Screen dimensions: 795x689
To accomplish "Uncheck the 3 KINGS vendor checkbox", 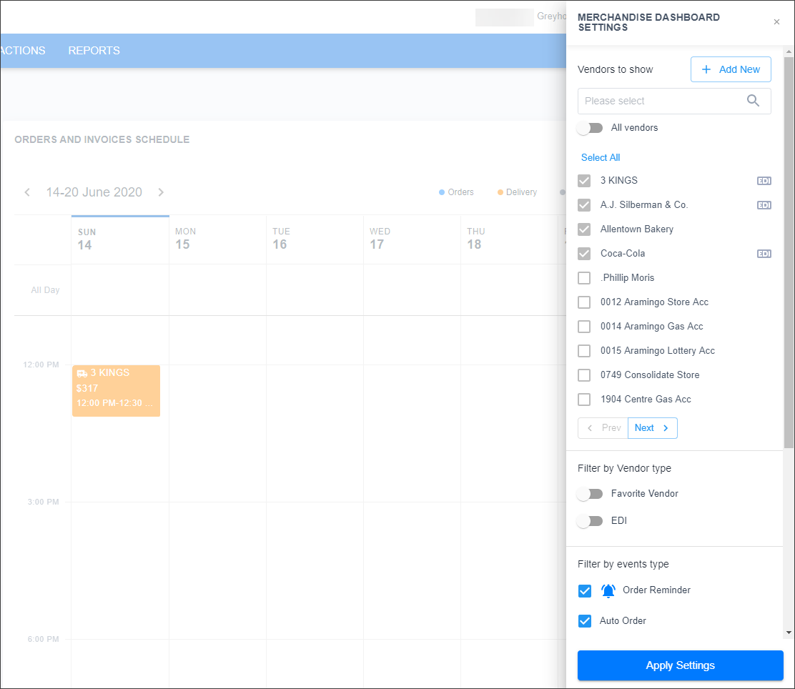I will [x=584, y=181].
